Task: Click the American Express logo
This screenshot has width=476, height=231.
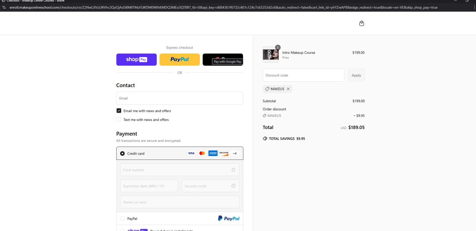Action: [x=213, y=153]
